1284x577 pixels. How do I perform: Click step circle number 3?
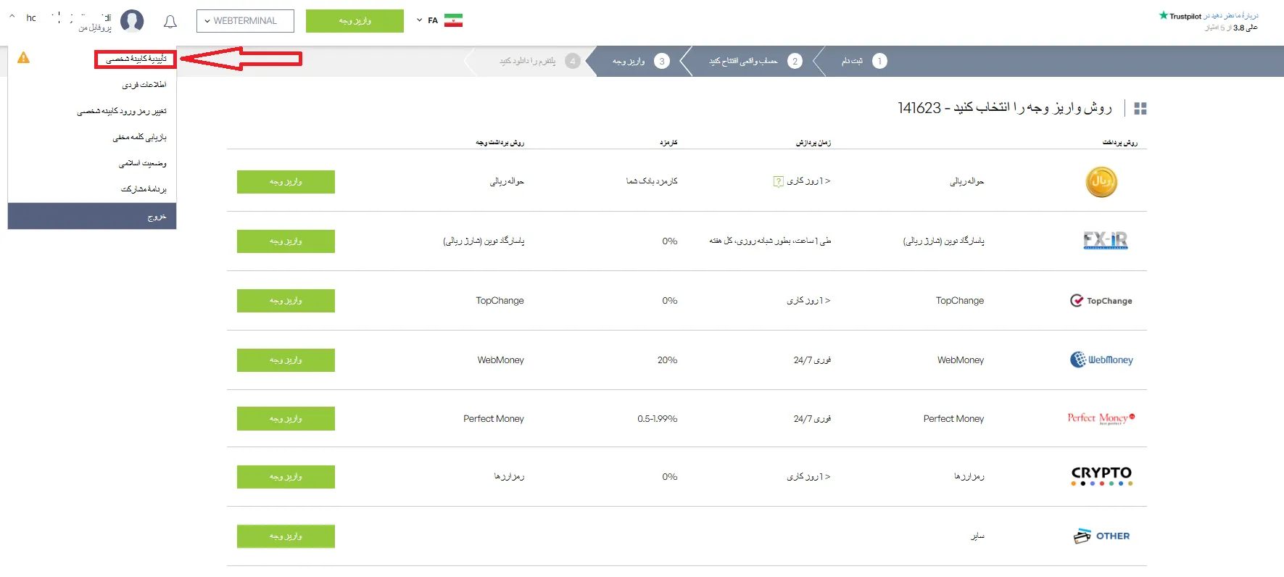[x=661, y=62]
